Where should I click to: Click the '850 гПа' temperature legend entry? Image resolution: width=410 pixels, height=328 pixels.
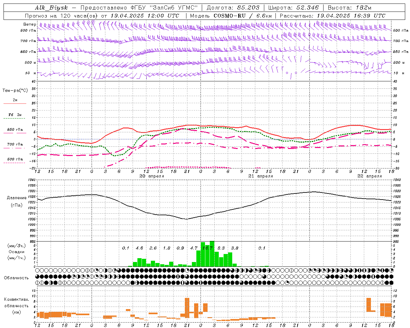pos(15,130)
